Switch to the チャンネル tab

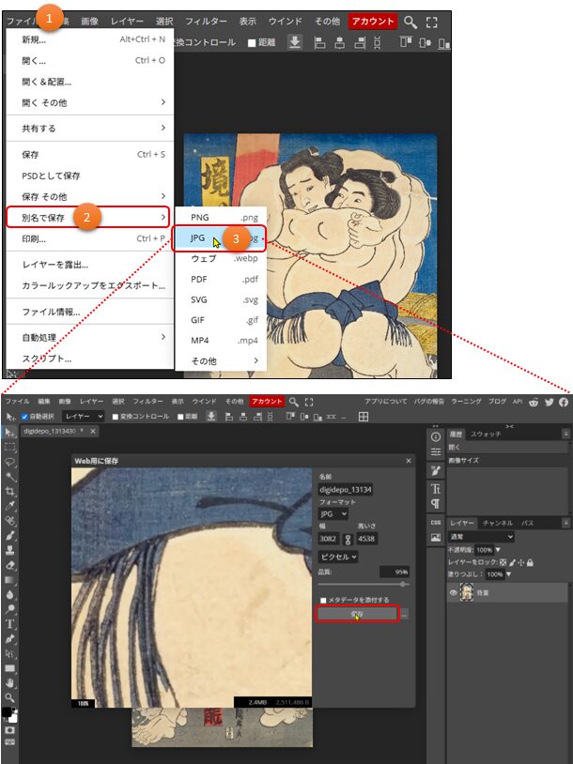(496, 522)
